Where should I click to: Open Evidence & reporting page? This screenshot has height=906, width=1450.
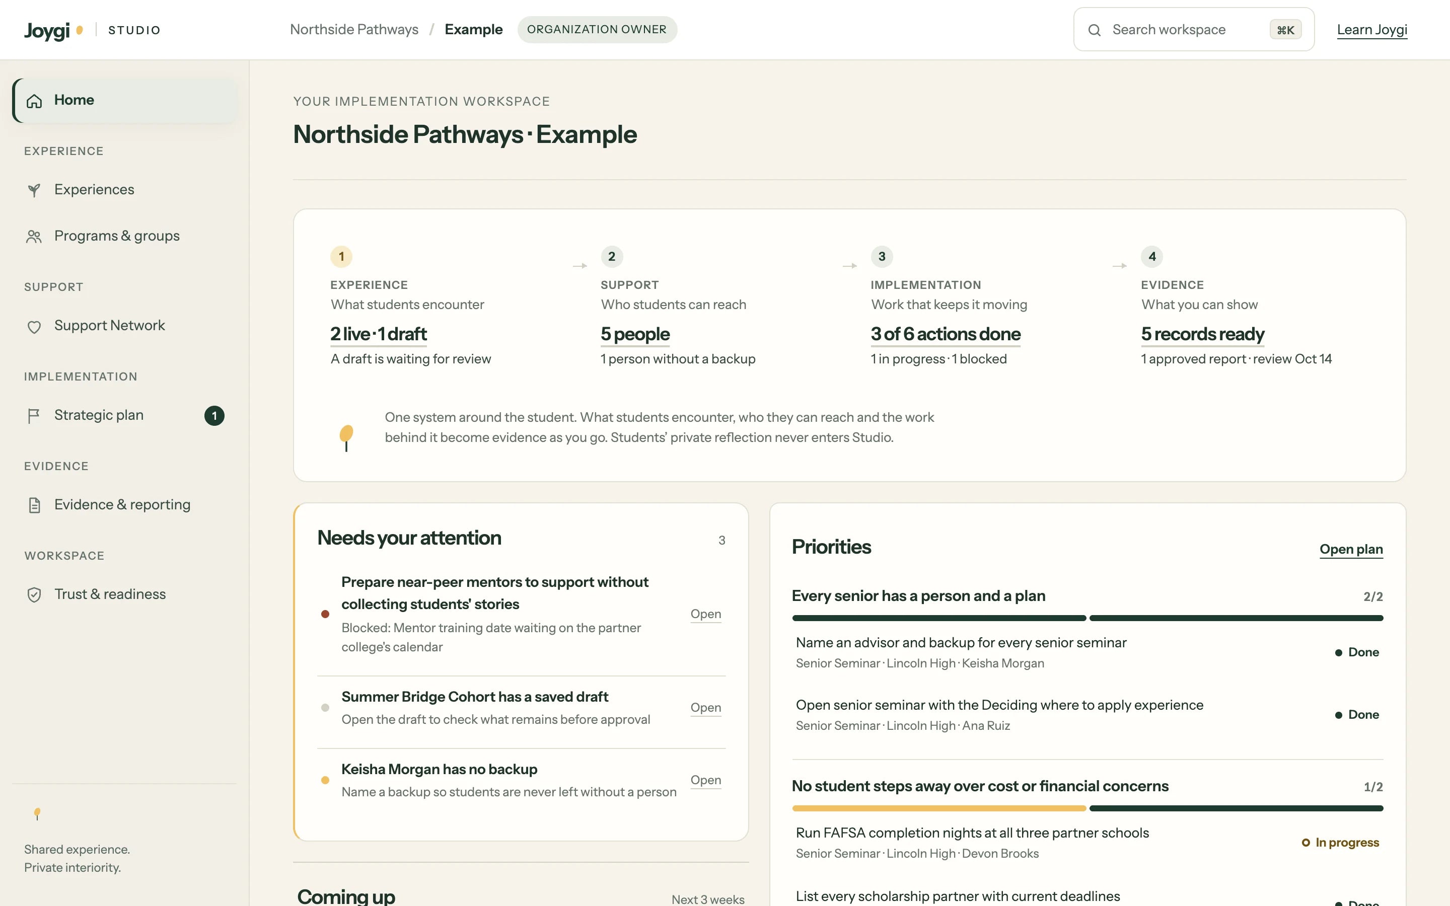pos(125,505)
